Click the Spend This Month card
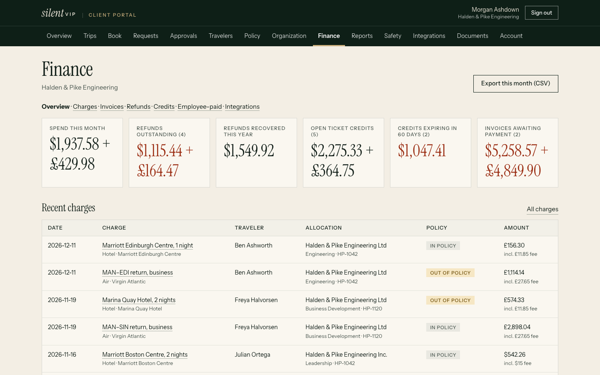600x375 pixels. [82, 152]
